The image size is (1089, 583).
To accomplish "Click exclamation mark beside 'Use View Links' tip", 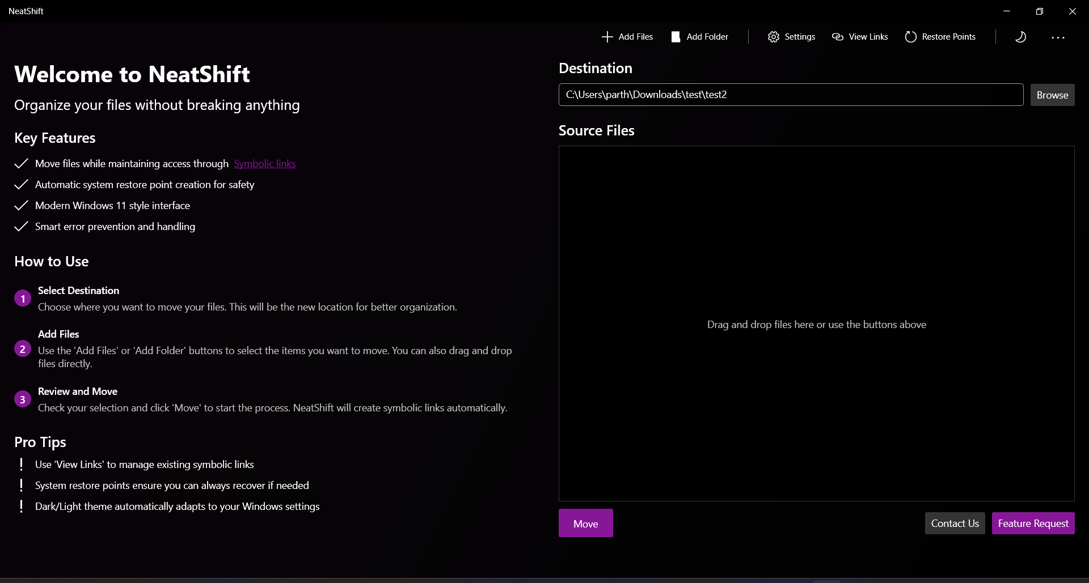I will 22,465.
